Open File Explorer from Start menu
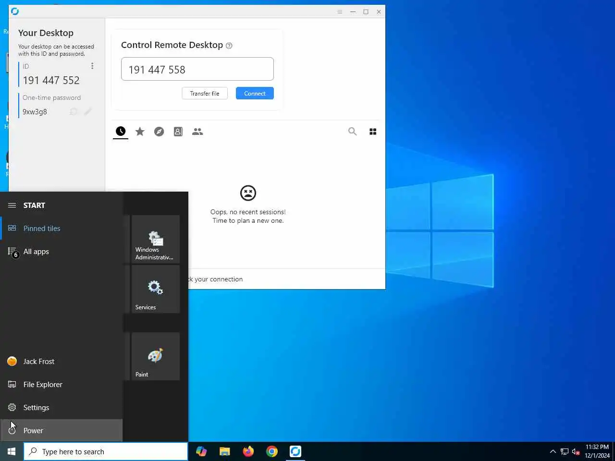Viewport: 615px width, 461px height. click(61, 384)
